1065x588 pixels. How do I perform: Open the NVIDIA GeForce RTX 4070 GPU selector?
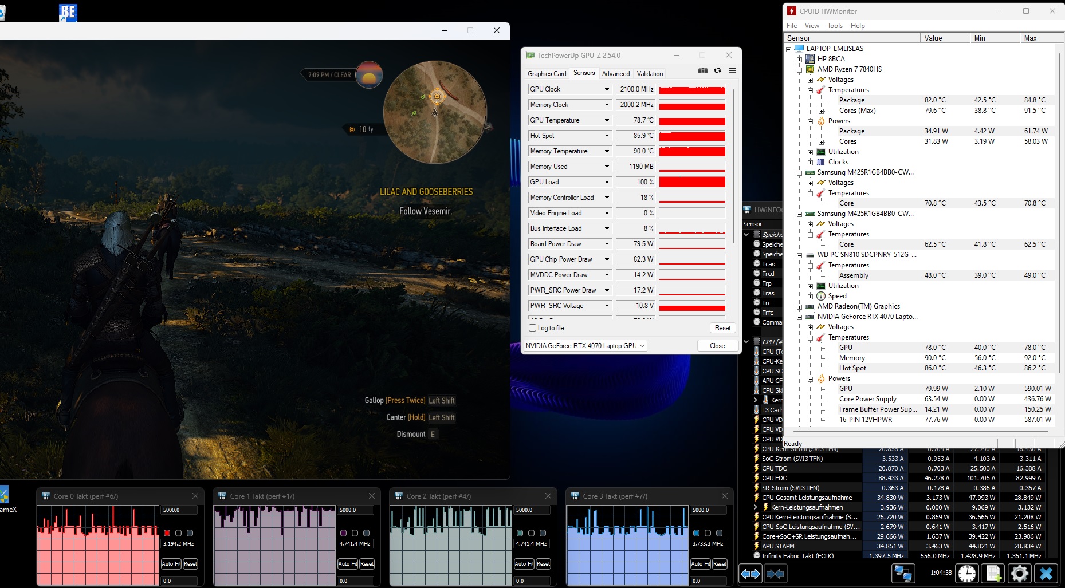[x=585, y=346]
